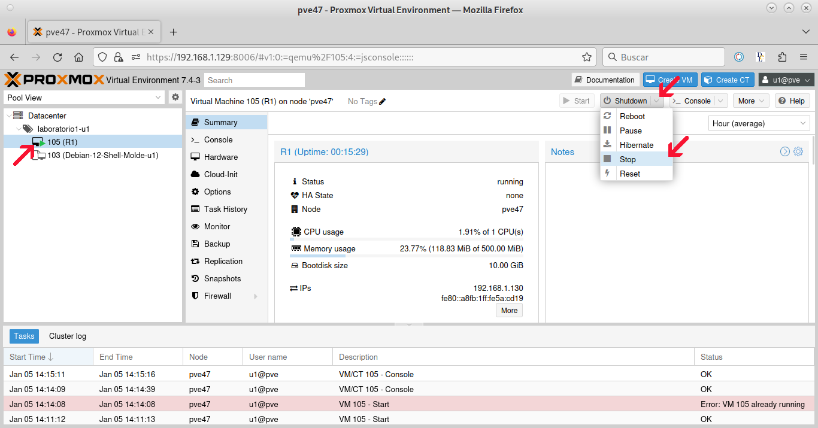Click the tracking protection shield icon
The image size is (818, 428).
[x=102, y=57]
